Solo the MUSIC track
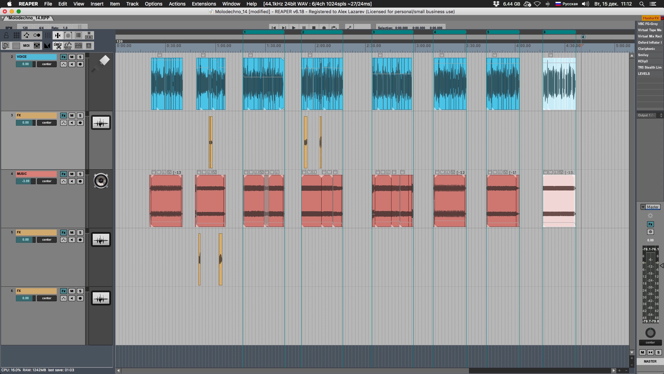 tap(80, 174)
